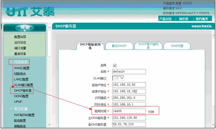Click the 开始 start button

(25, 28)
